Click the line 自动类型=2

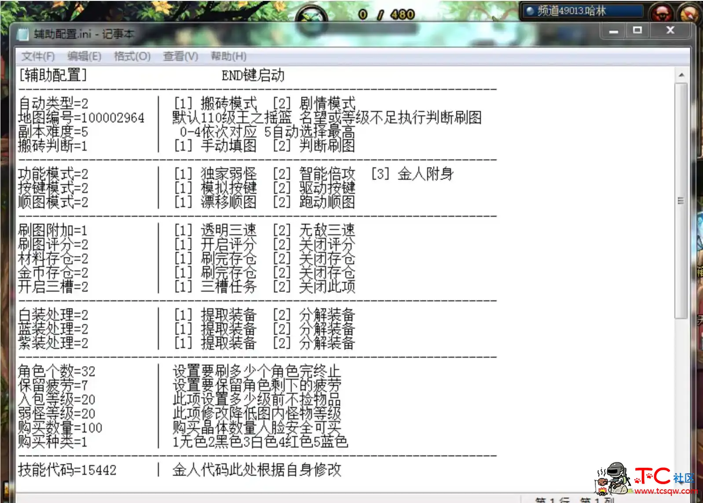click(x=53, y=104)
